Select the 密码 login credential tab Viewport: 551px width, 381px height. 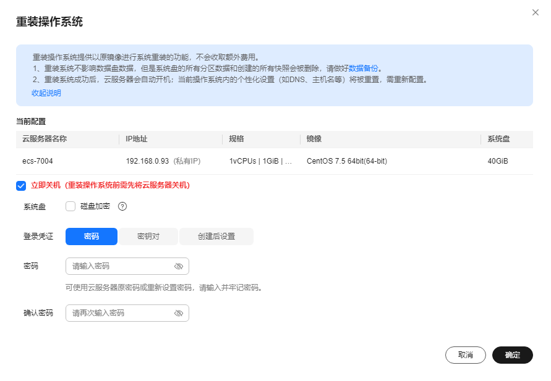click(x=92, y=237)
